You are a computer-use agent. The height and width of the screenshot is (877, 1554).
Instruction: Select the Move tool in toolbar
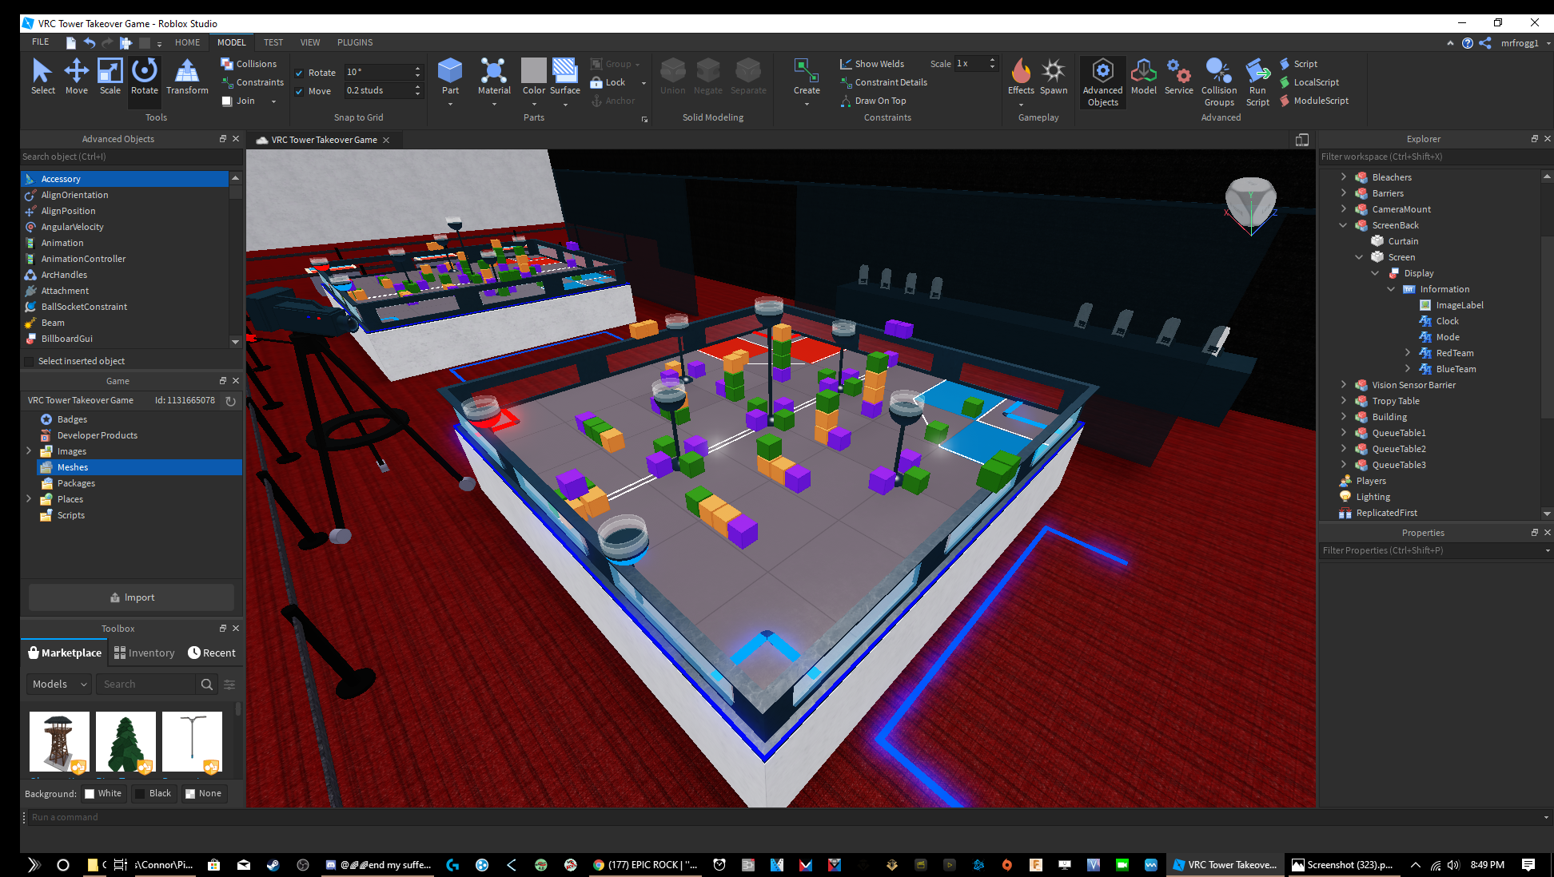click(x=76, y=75)
